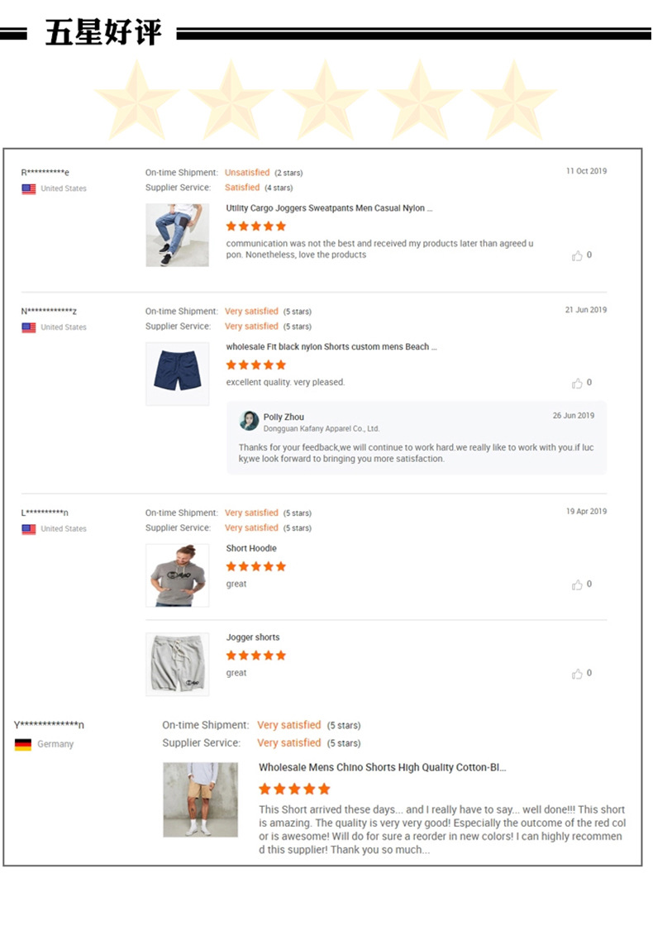Click the star rating on the Chino Shorts review
Image resolution: width=653 pixels, height=930 pixels.
point(294,789)
